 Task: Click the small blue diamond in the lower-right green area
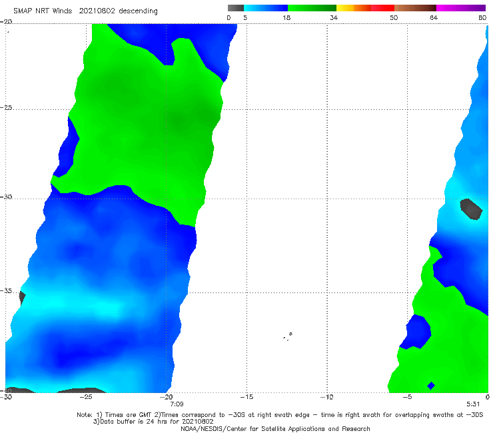click(x=431, y=386)
